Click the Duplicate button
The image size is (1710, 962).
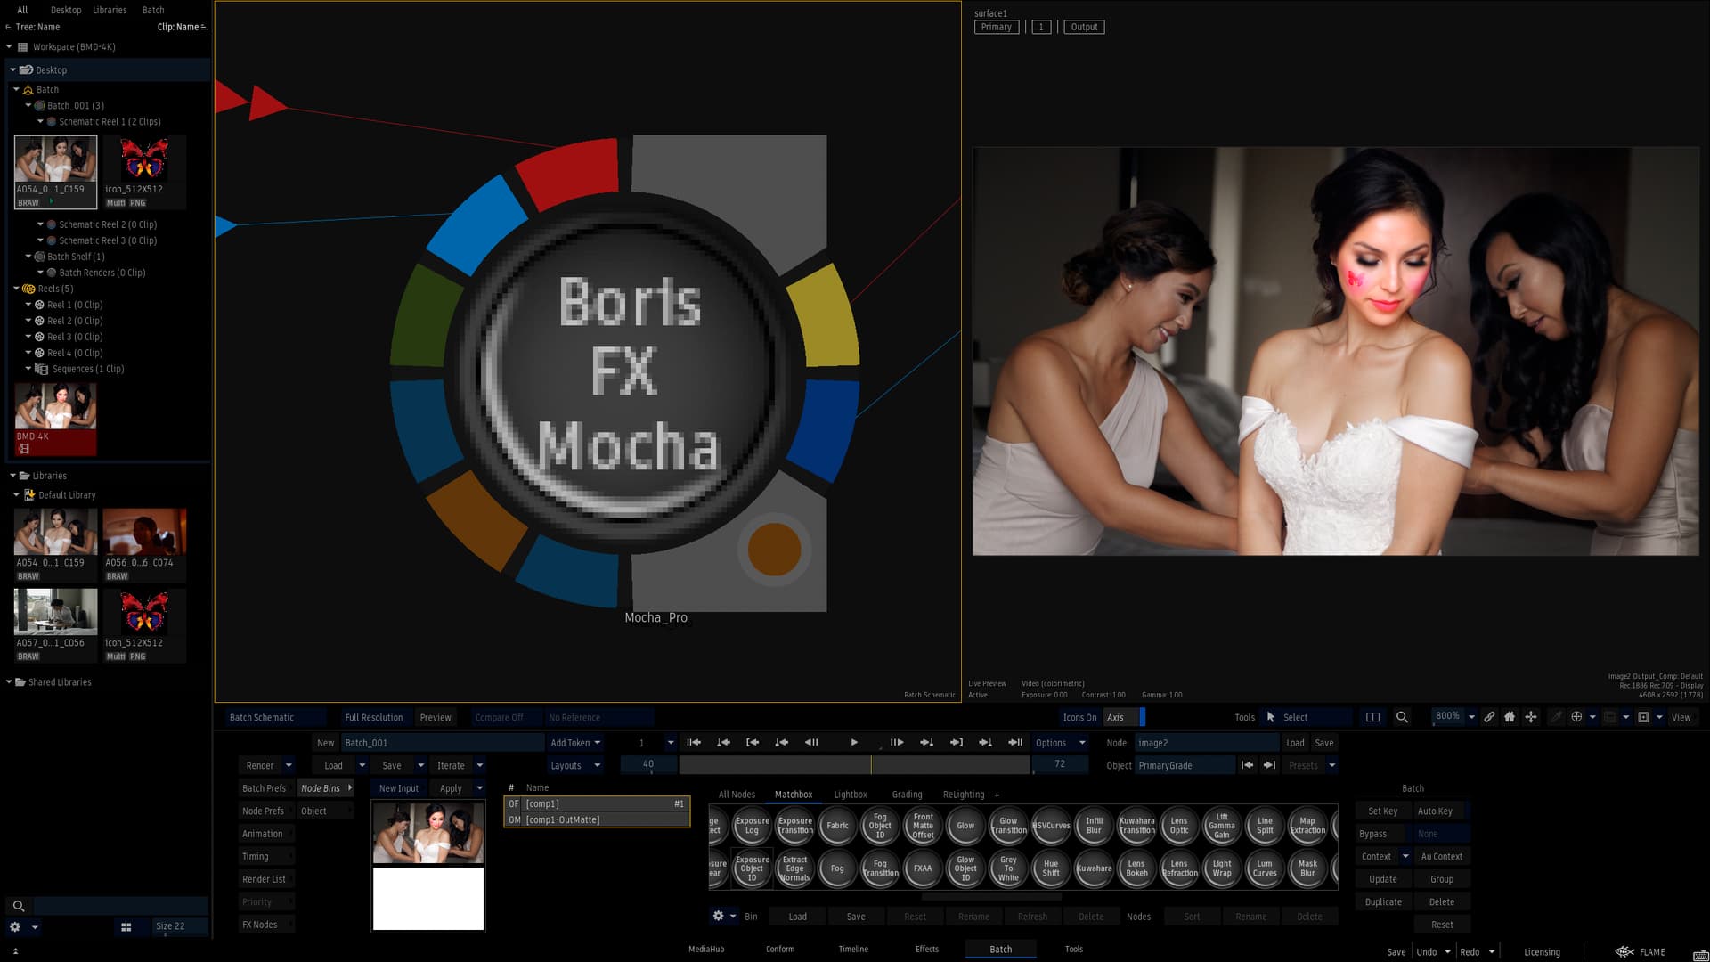[x=1383, y=902]
